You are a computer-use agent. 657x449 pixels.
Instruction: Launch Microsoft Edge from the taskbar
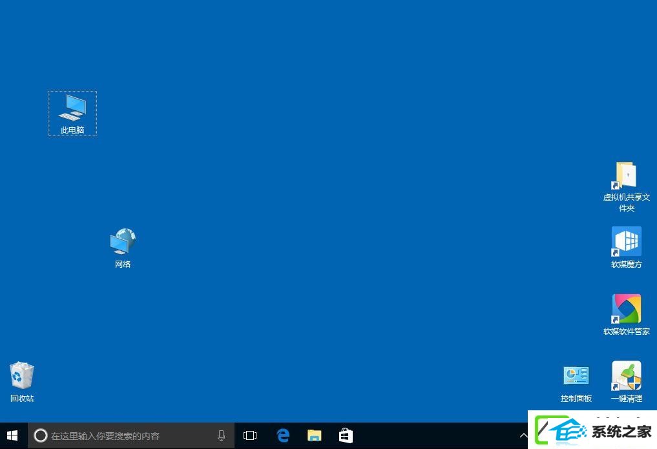(283, 435)
